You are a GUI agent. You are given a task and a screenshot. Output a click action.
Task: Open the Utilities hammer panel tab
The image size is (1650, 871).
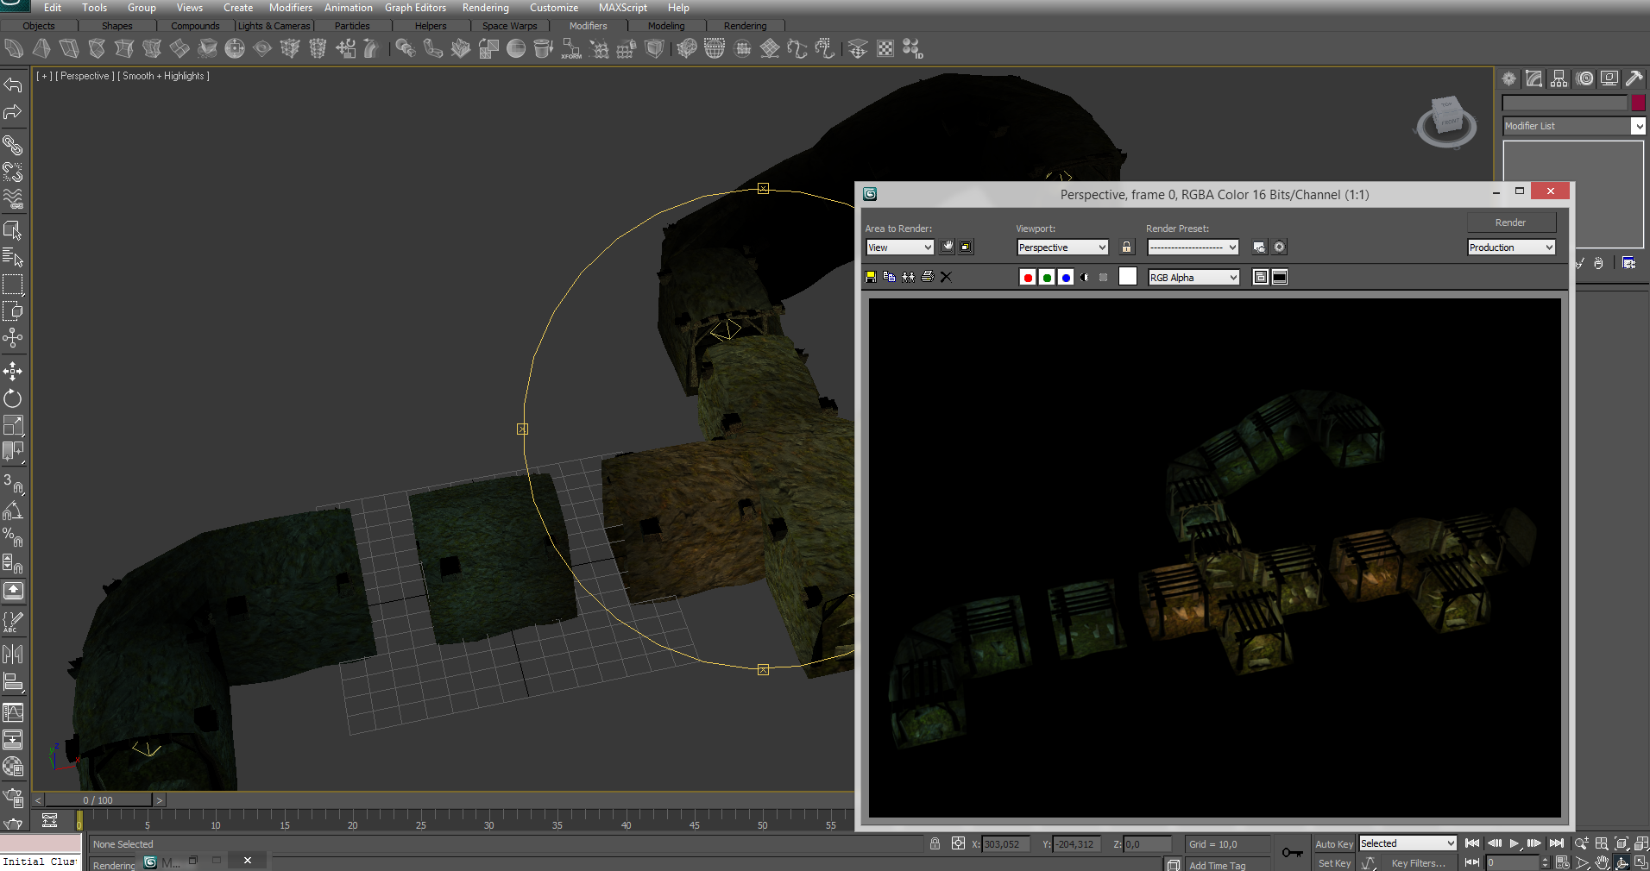tap(1634, 78)
